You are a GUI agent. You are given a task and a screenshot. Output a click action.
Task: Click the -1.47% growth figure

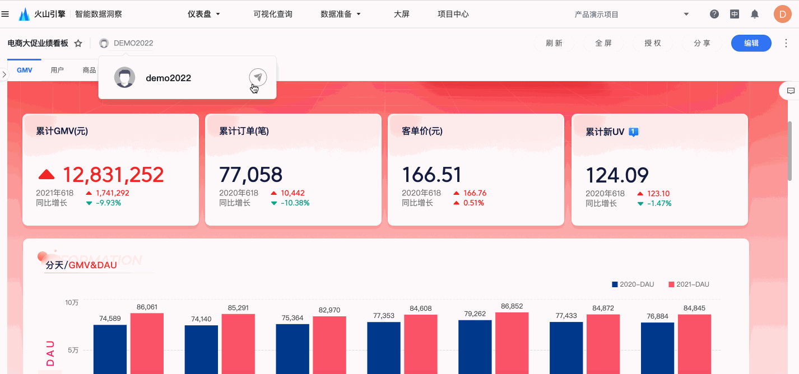(x=659, y=203)
